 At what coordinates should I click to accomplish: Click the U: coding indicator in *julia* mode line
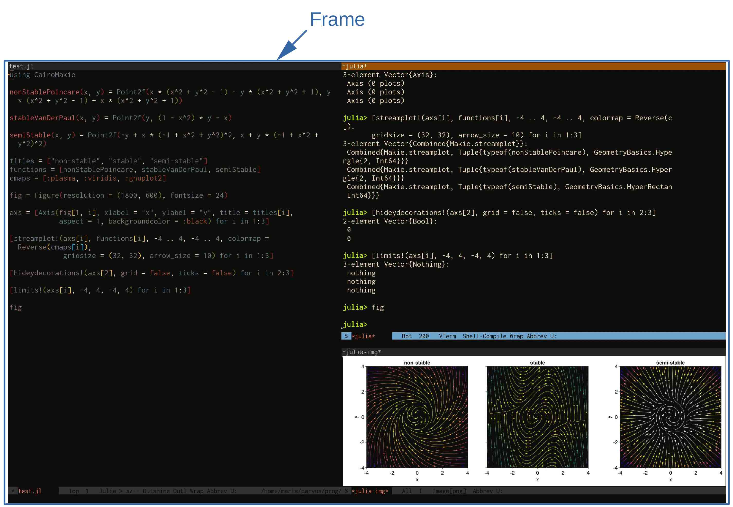pos(553,336)
